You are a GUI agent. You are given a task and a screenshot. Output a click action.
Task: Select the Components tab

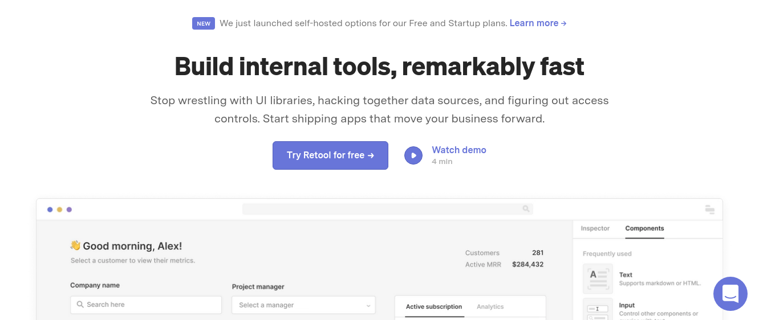[x=644, y=228]
